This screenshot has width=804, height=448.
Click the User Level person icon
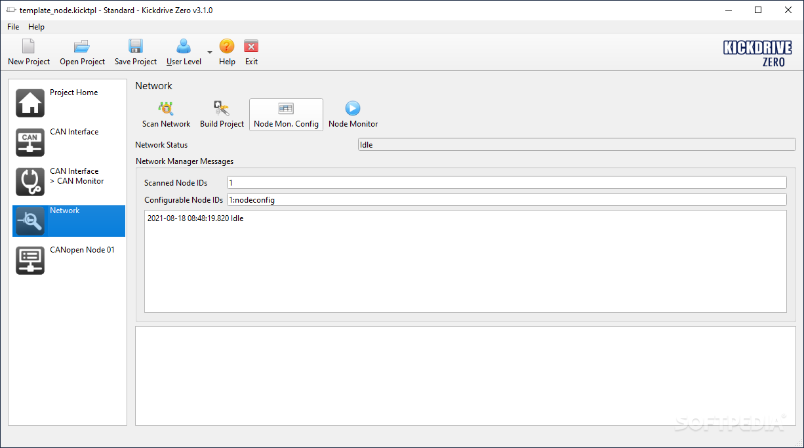pyautogui.click(x=184, y=46)
